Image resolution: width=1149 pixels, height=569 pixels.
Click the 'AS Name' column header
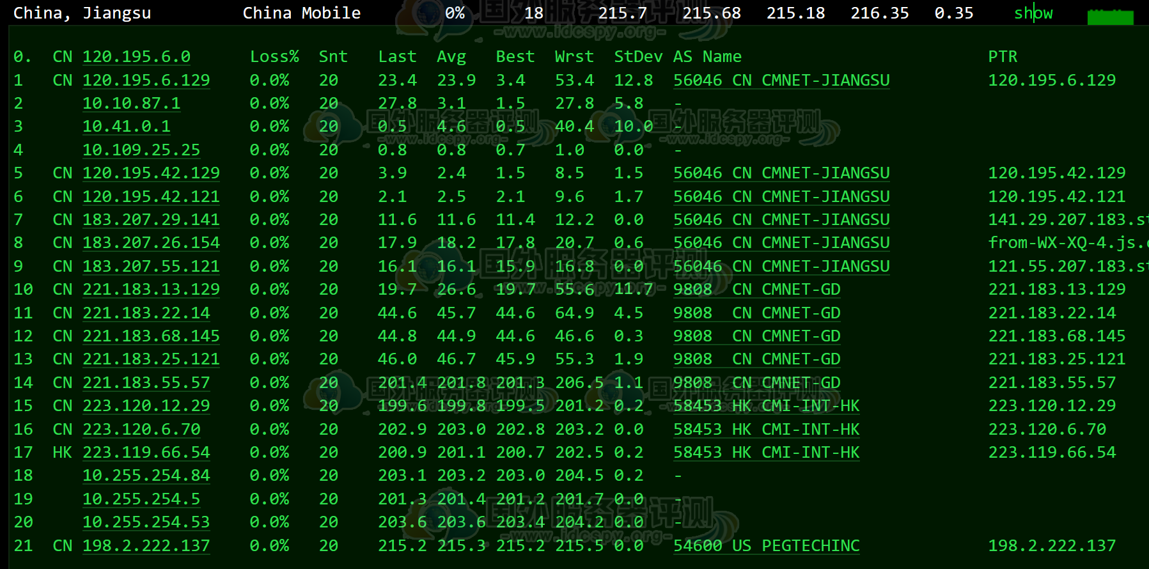click(707, 57)
